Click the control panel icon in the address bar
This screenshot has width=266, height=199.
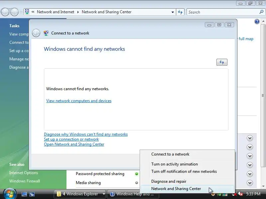point(27,12)
